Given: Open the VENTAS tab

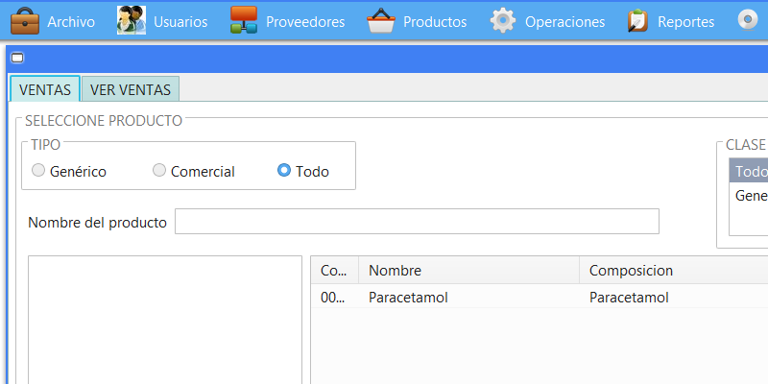Looking at the screenshot, I should pos(45,90).
